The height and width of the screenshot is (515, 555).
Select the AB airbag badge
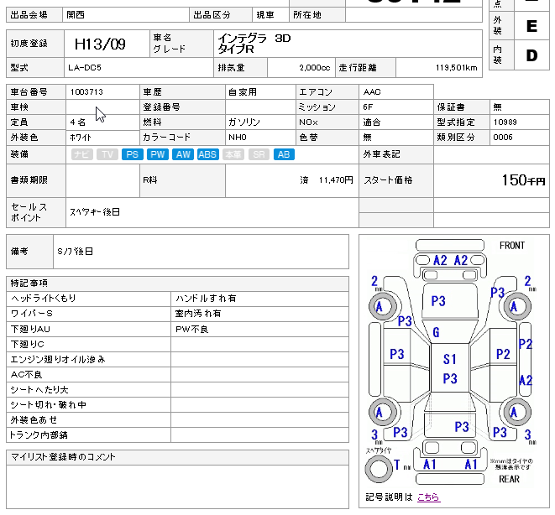coord(284,154)
